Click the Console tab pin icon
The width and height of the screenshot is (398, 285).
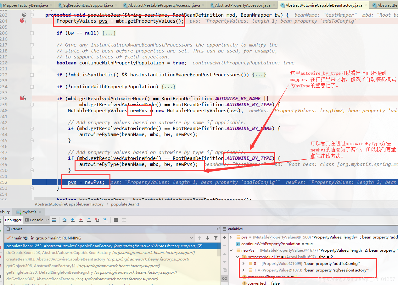[x=47, y=220]
